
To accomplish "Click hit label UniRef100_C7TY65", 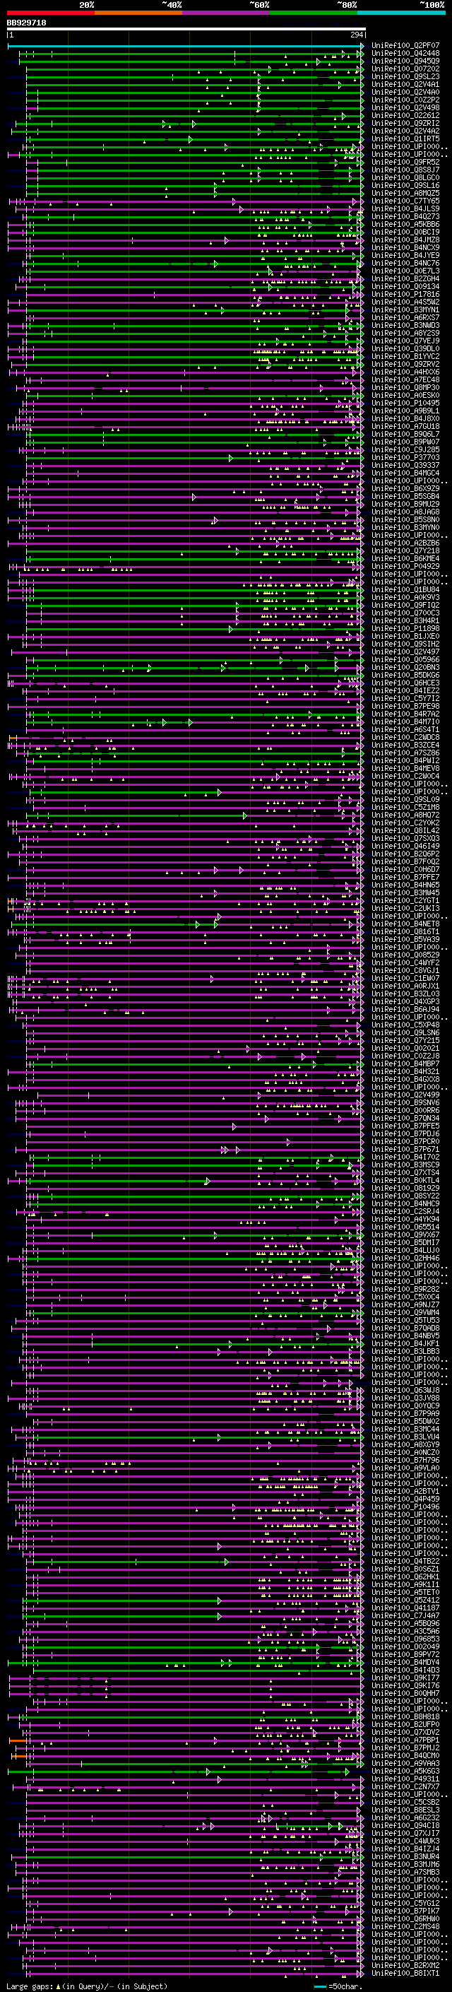I will point(405,201).
